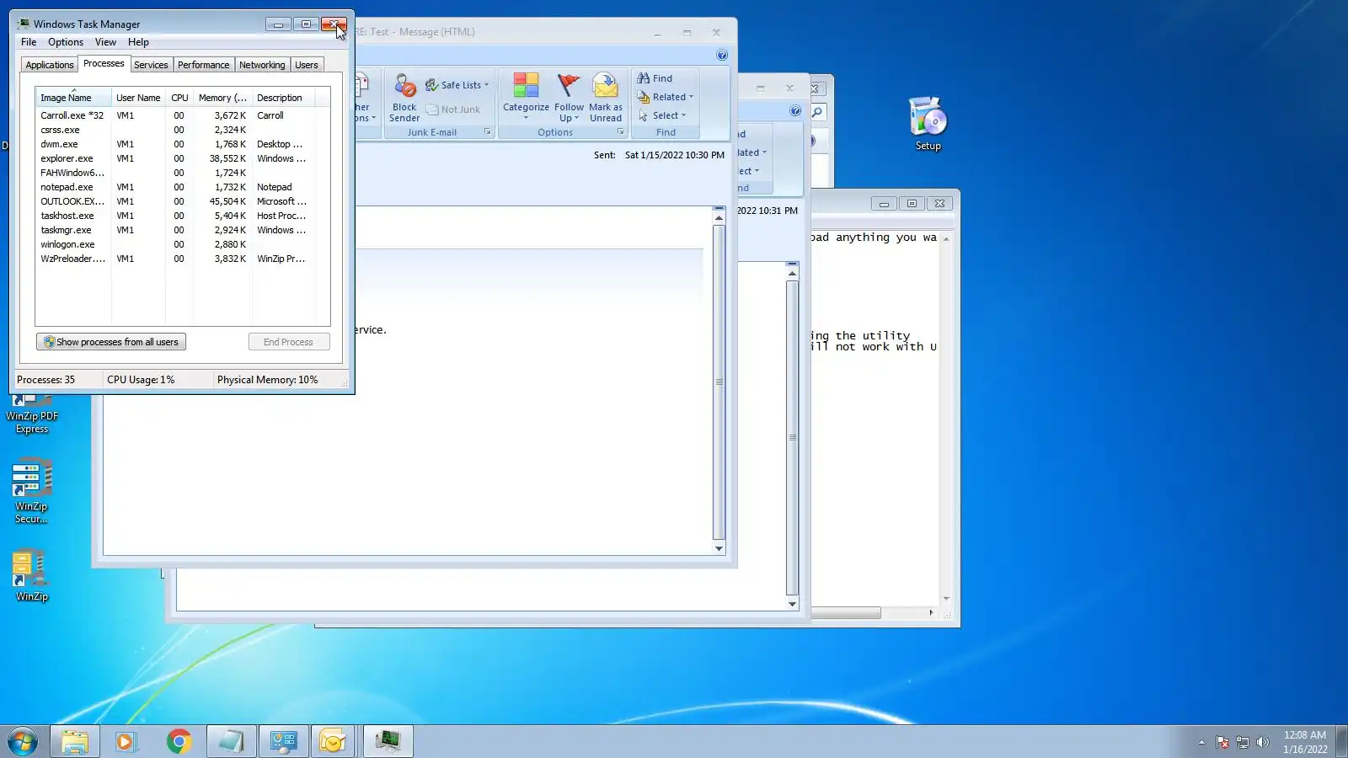Viewport: 1348px width, 758px height.
Task: Click the Not Junk button in the ribbon
Action: click(x=453, y=109)
